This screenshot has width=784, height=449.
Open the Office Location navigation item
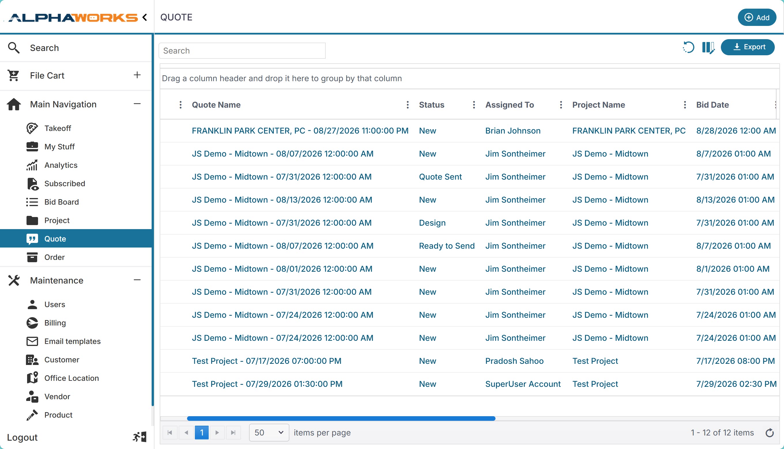click(x=76, y=378)
